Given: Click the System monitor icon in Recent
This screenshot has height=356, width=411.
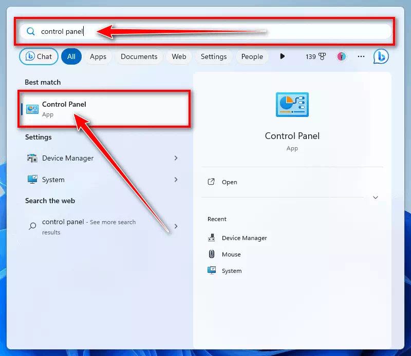Looking at the screenshot, I should click(212, 270).
